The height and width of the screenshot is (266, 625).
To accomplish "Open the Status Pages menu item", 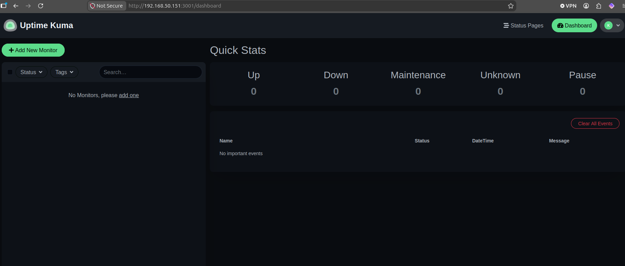I will [x=523, y=25].
